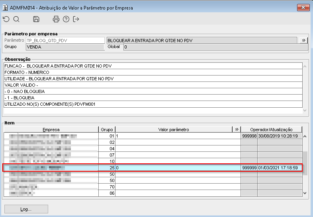Select Valor parâmetro cell of grupo 01
Screen dimensions: 313x217
click(178, 136)
